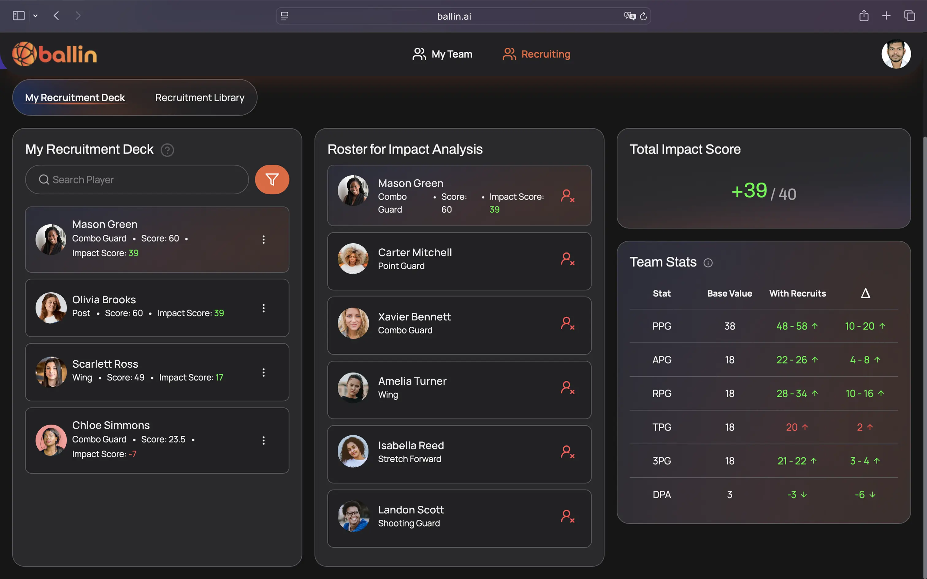Click Landon Scott roster card
927x579 pixels.
pos(459,518)
